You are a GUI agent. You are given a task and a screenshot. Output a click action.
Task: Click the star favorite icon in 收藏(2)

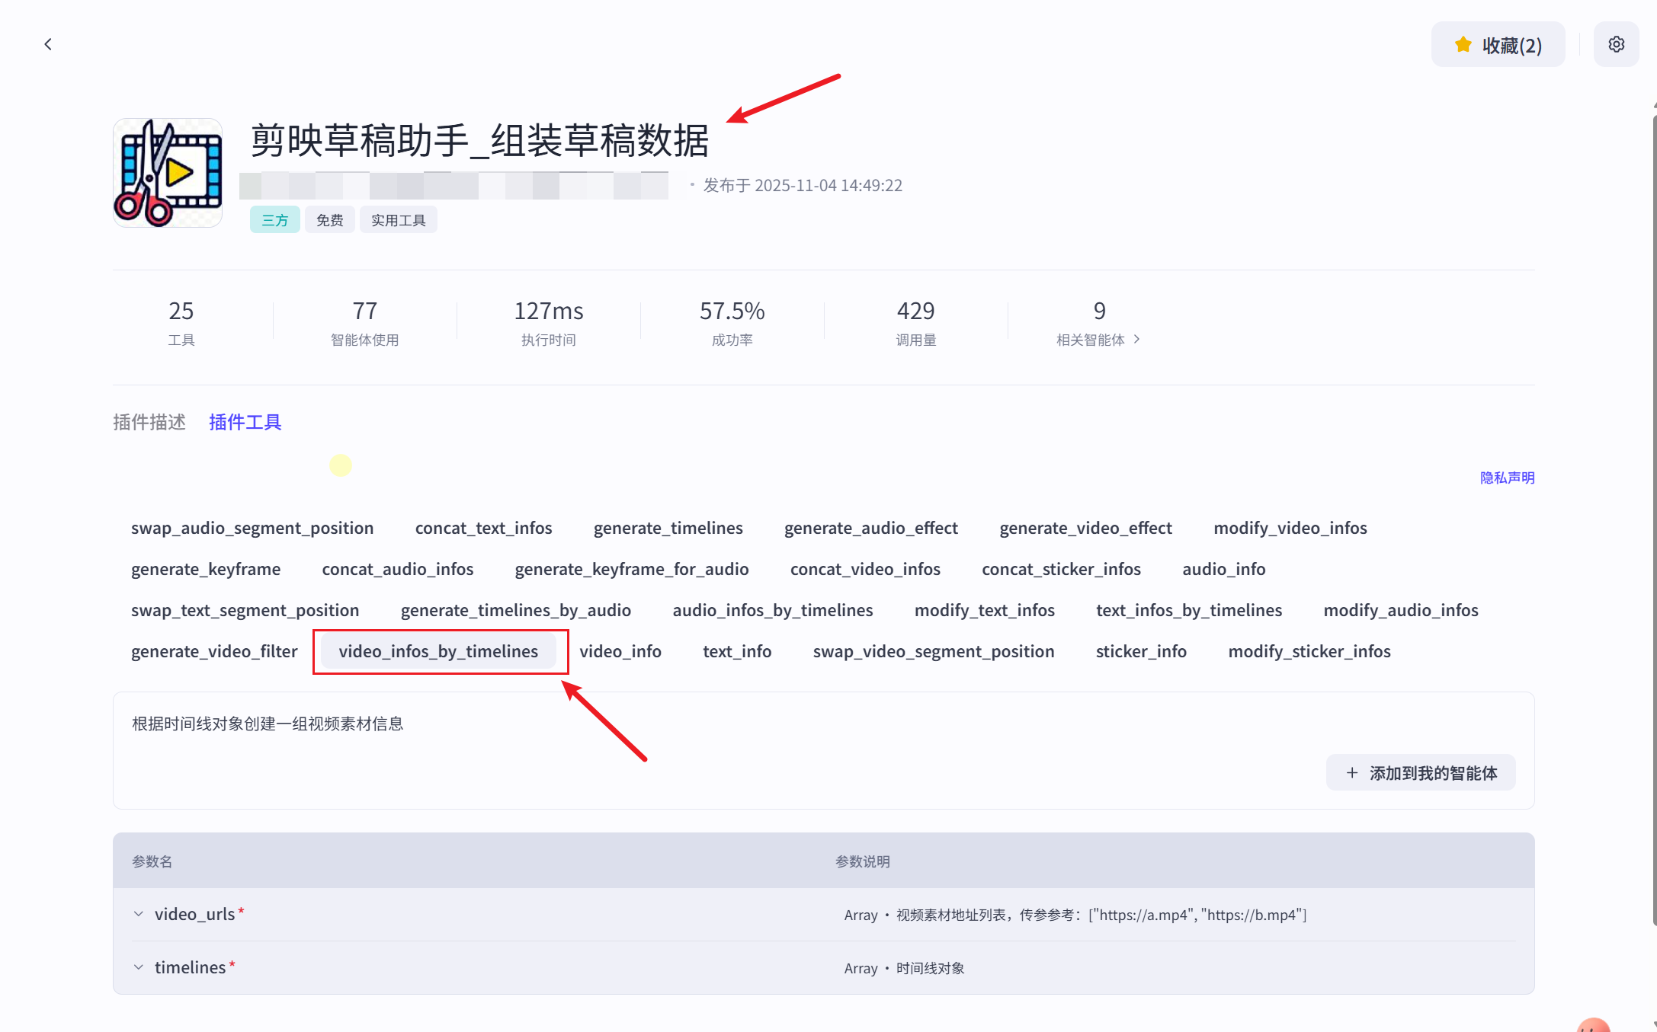pos(1463,44)
